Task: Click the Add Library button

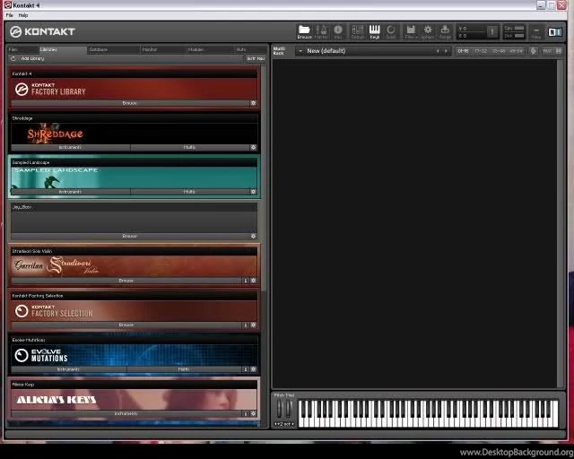Action: click(x=32, y=58)
